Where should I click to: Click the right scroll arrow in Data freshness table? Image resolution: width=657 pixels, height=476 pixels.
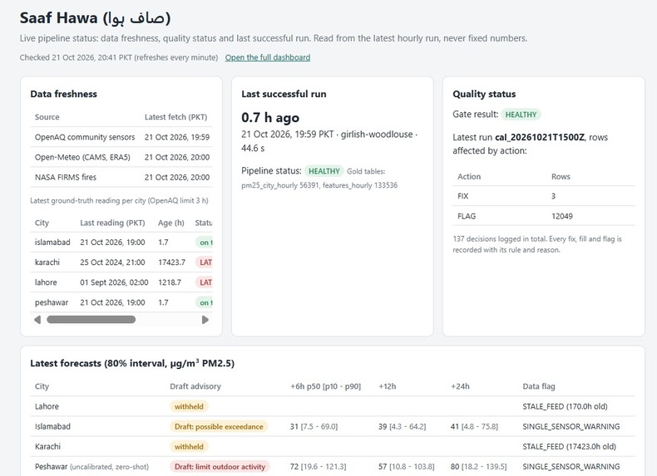click(x=205, y=320)
